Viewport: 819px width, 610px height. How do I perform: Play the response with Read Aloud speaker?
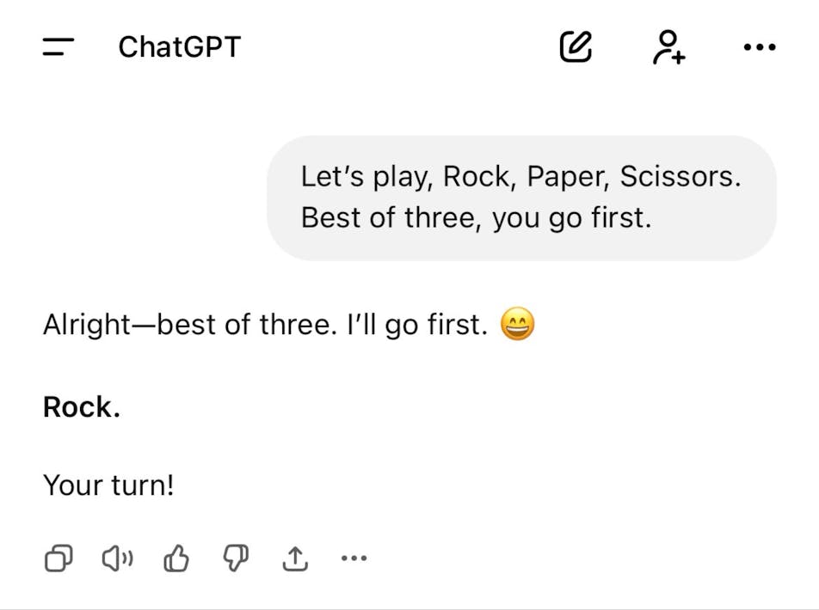[117, 559]
